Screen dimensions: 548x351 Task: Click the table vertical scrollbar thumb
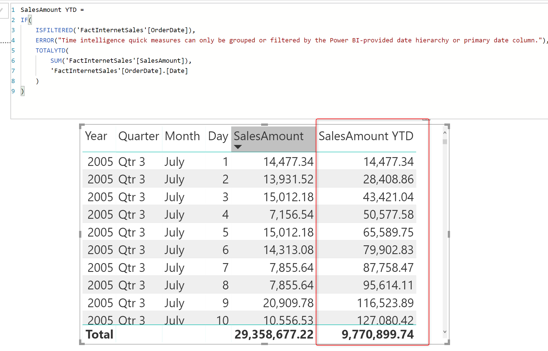click(x=445, y=142)
